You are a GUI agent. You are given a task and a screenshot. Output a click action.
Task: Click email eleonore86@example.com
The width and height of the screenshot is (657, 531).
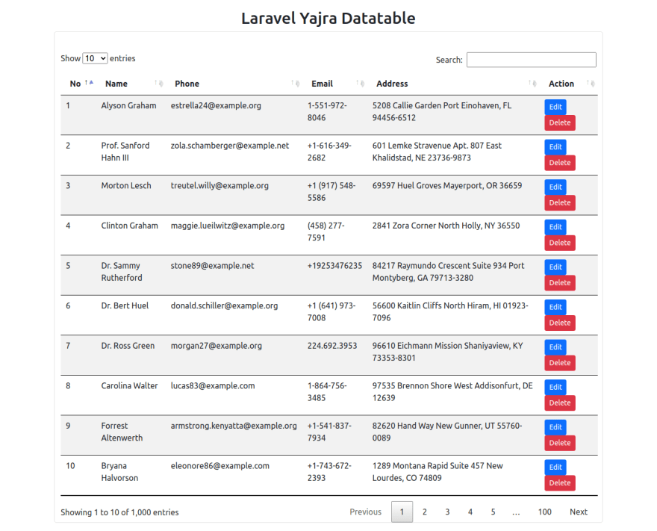click(220, 465)
